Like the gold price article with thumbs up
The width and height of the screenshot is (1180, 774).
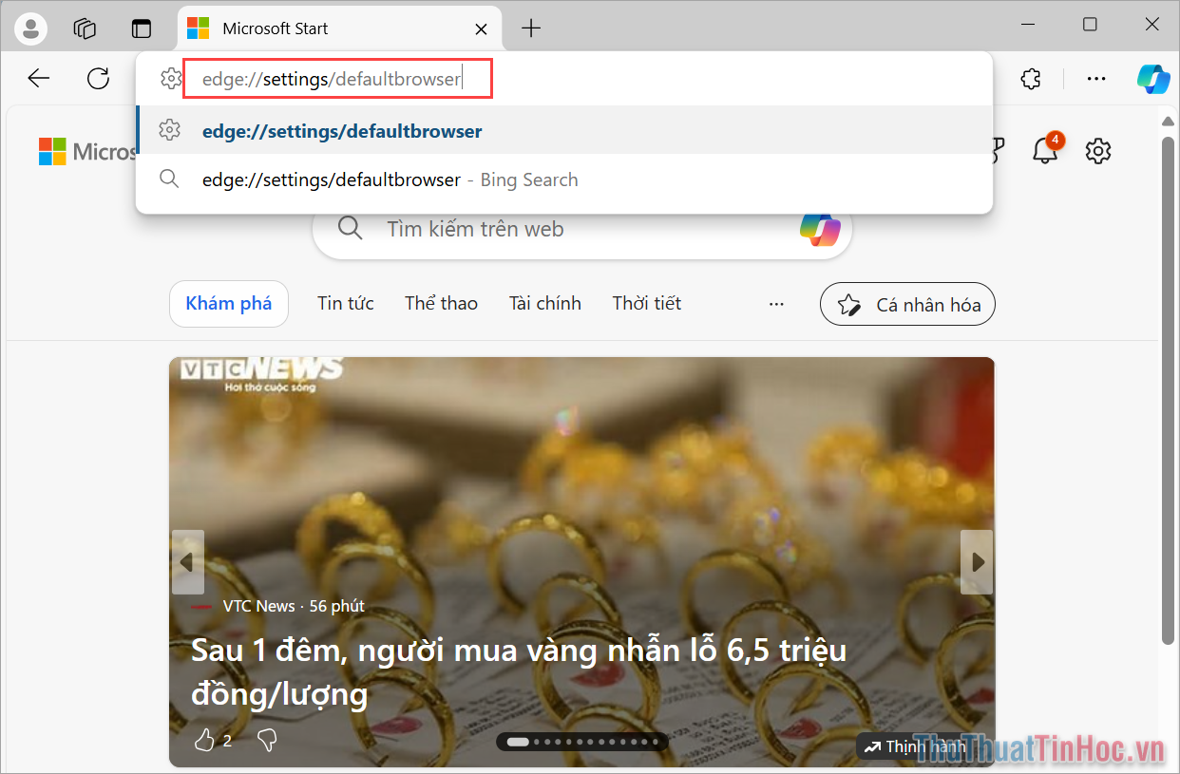[204, 740]
